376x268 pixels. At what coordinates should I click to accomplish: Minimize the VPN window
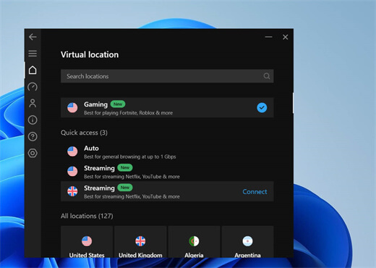tap(268, 37)
